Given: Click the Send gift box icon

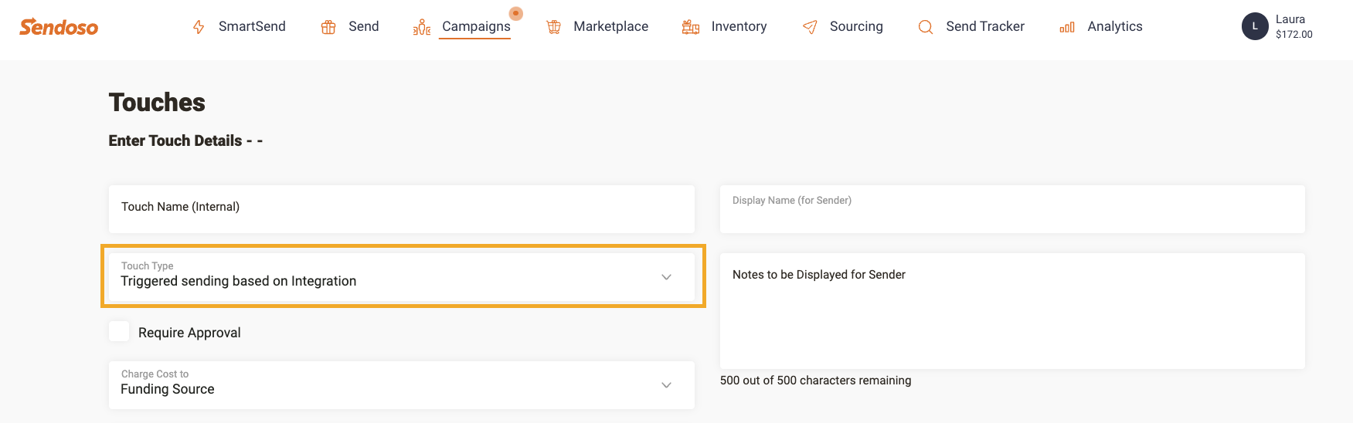Looking at the screenshot, I should tap(328, 27).
